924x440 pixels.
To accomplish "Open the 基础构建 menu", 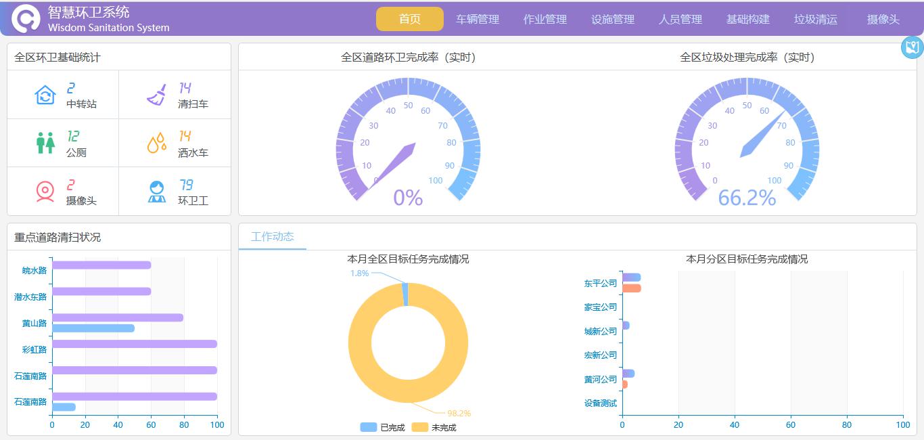I will [x=748, y=20].
